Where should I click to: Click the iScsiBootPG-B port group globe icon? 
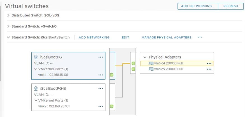36,89
